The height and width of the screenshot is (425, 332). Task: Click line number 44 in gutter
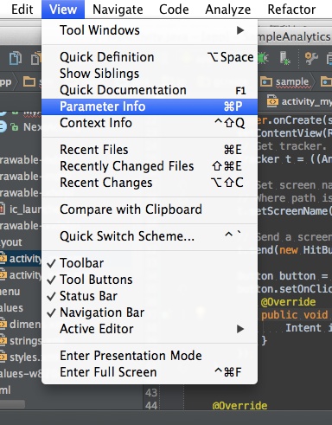point(151,406)
